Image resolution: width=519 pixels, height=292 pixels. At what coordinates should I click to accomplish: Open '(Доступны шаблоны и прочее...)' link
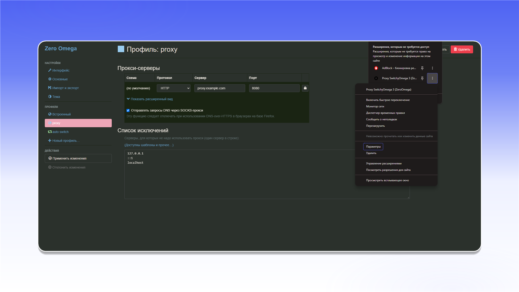pos(149,145)
